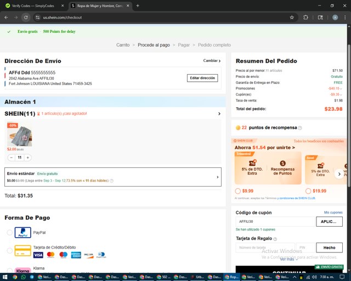Open site information icon in address bar
Image resolution: width=351 pixels, height=281 pixels.
(38, 18)
